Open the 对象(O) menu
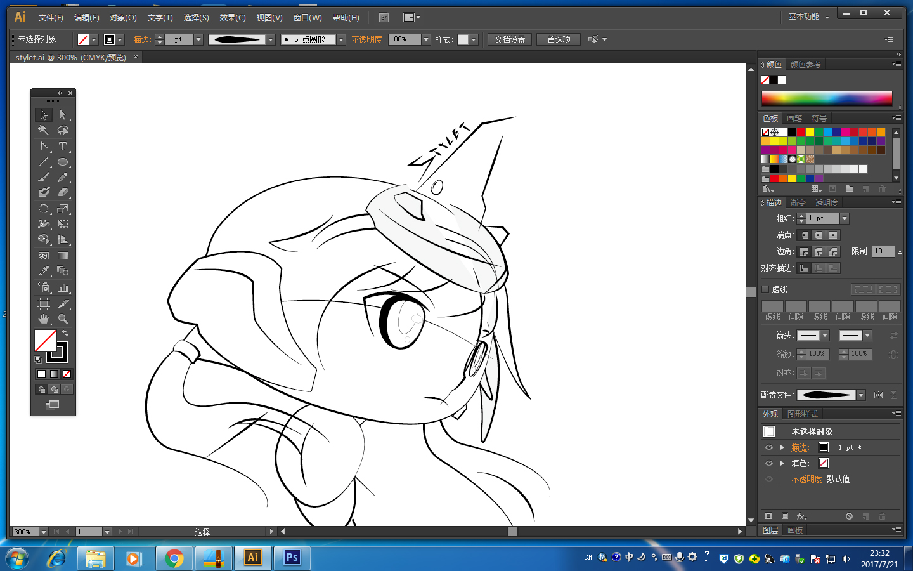The width and height of the screenshot is (913, 571). point(123,18)
